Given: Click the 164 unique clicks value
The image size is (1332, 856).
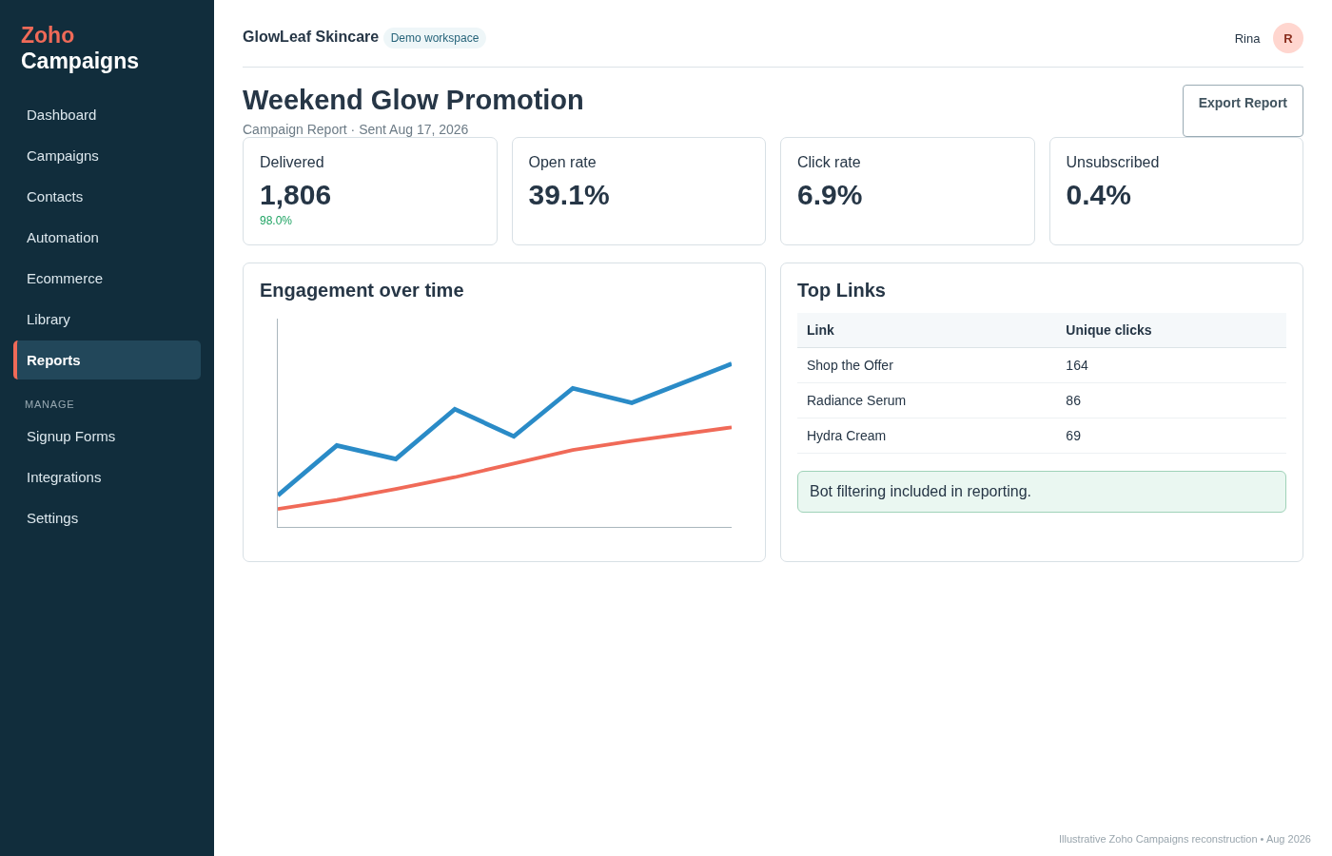Looking at the screenshot, I should pyautogui.click(x=1077, y=365).
